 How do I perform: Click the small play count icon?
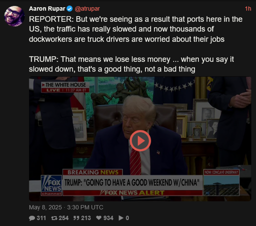121,218
